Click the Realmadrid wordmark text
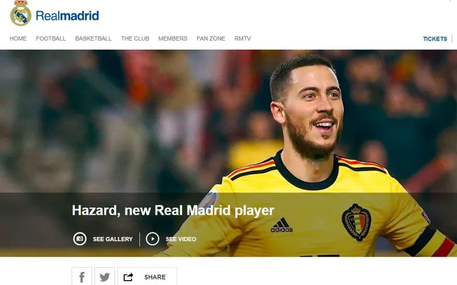The image size is (457, 285). 67,15
